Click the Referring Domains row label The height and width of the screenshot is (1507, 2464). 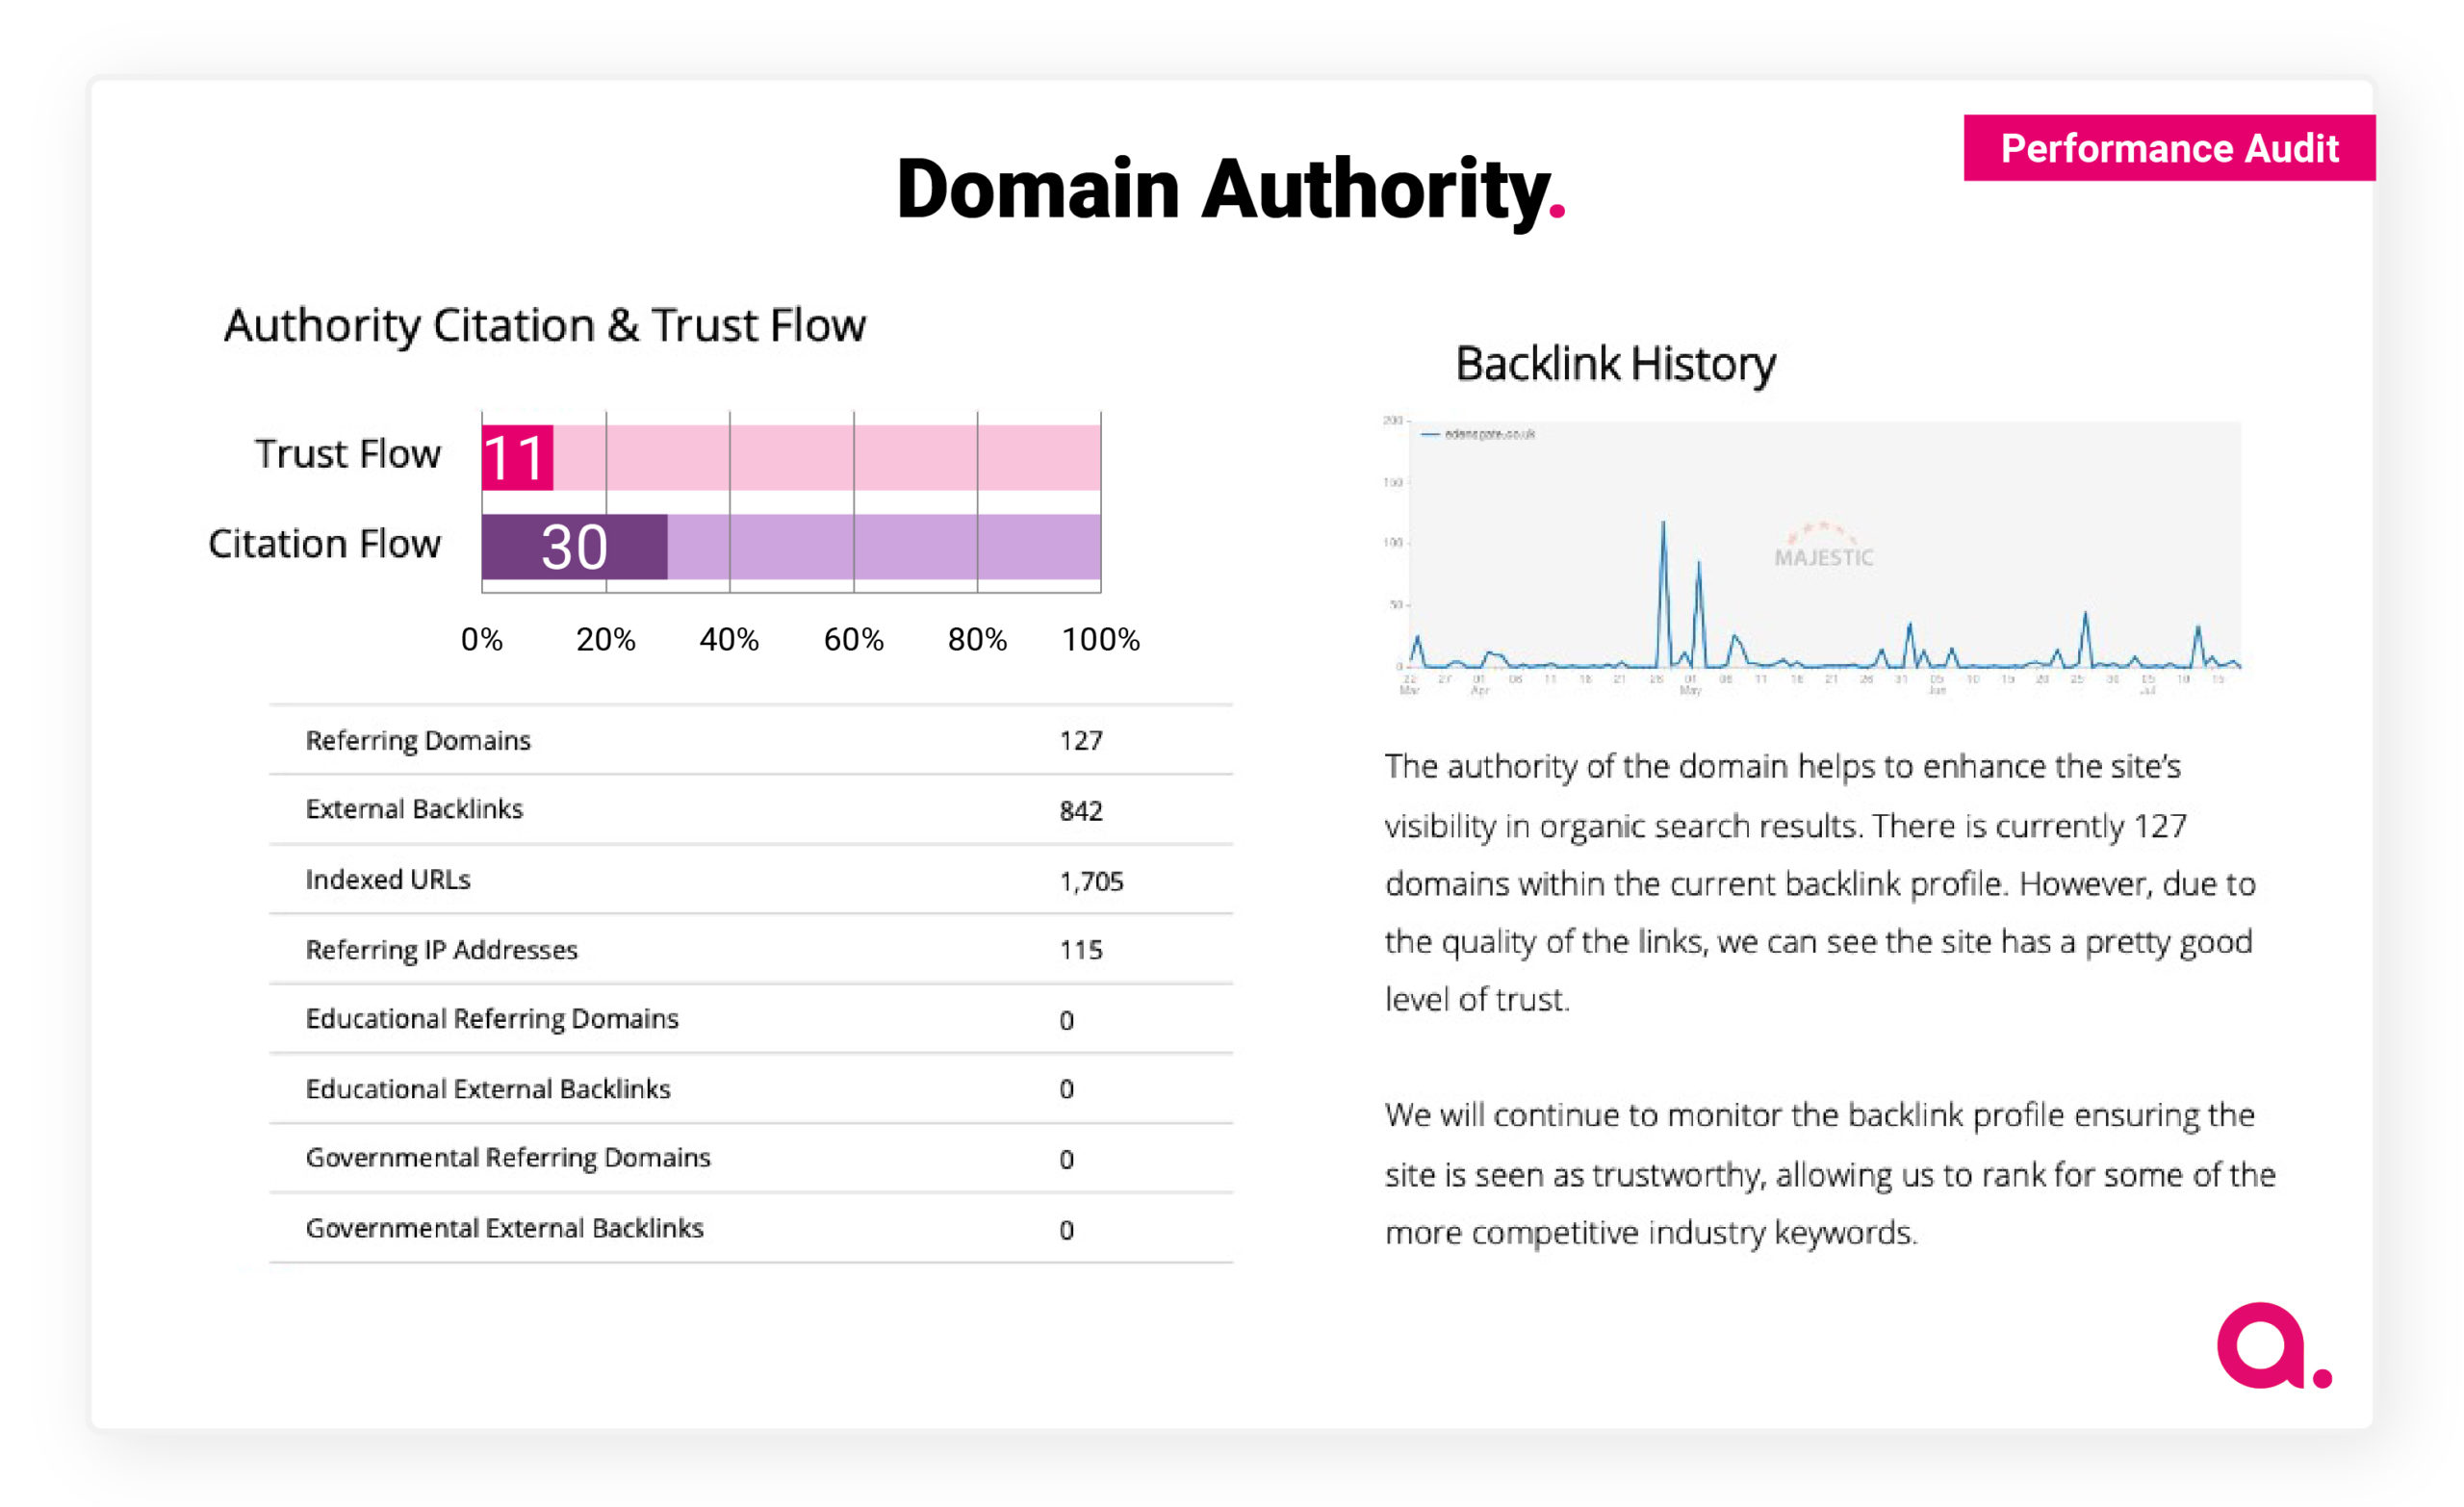point(418,740)
